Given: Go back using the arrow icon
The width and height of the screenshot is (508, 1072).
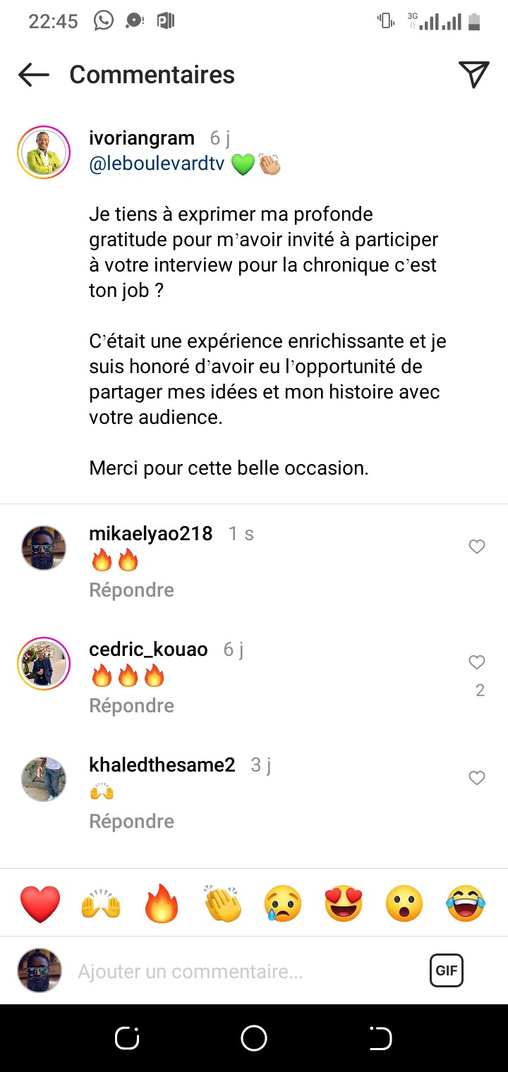Looking at the screenshot, I should click(x=33, y=75).
